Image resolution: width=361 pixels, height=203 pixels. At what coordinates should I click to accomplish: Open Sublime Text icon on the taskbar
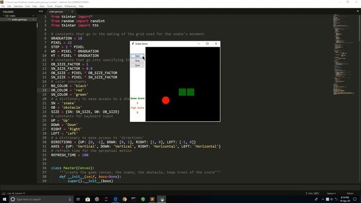pos(152,199)
